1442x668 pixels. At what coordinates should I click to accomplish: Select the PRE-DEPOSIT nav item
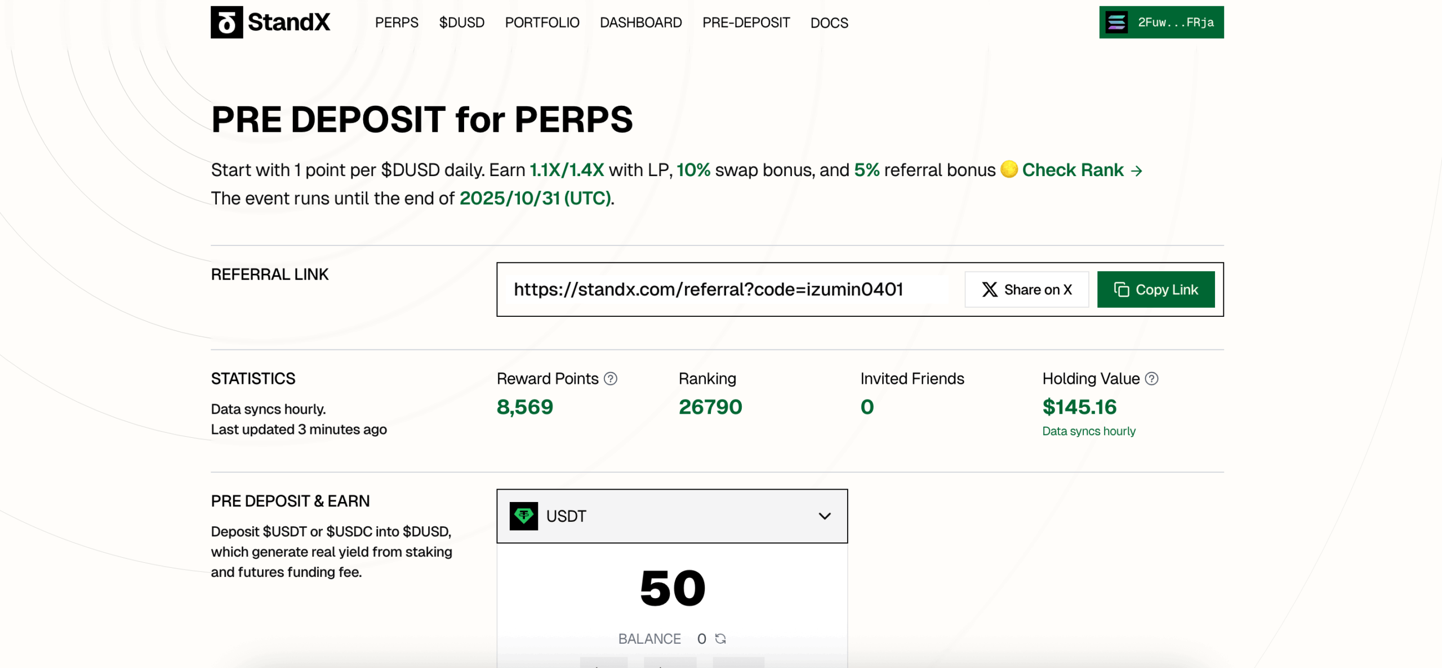tap(746, 23)
